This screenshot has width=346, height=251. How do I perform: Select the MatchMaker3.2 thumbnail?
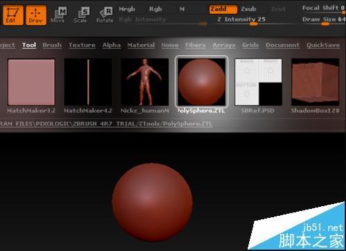(31, 82)
